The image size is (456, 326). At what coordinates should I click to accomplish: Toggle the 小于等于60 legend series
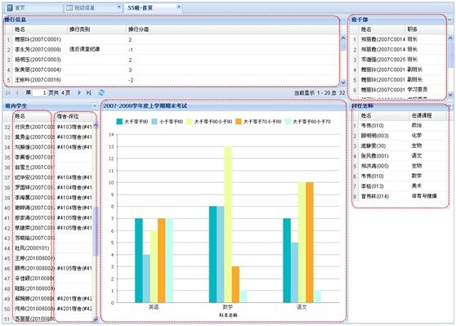(x=168, y=122)
